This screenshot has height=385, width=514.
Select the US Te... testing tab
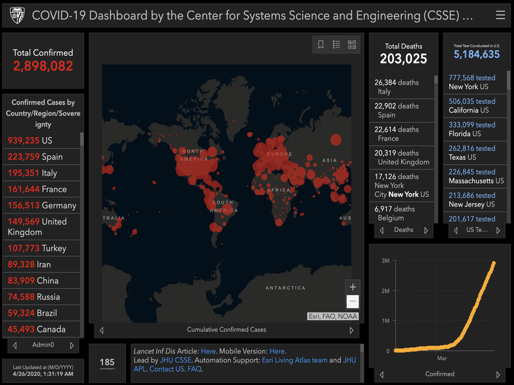coord(477,230)
